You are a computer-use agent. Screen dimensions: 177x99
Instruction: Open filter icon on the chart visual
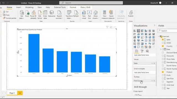(x=107, y=27)
